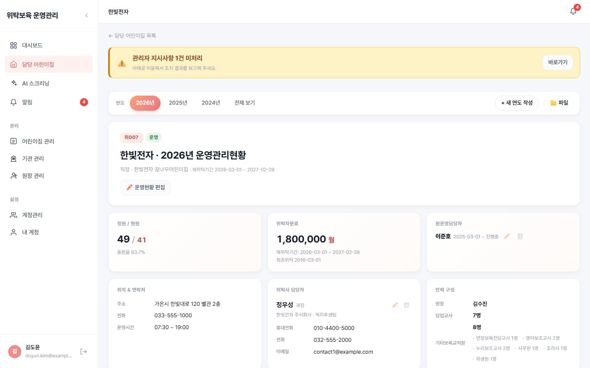
Task: Click the director name 김수진
Action: [480, 304]
